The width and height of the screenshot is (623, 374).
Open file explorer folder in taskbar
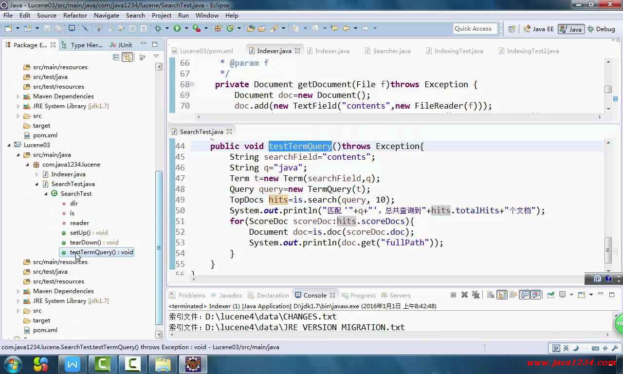click(163, 364)
